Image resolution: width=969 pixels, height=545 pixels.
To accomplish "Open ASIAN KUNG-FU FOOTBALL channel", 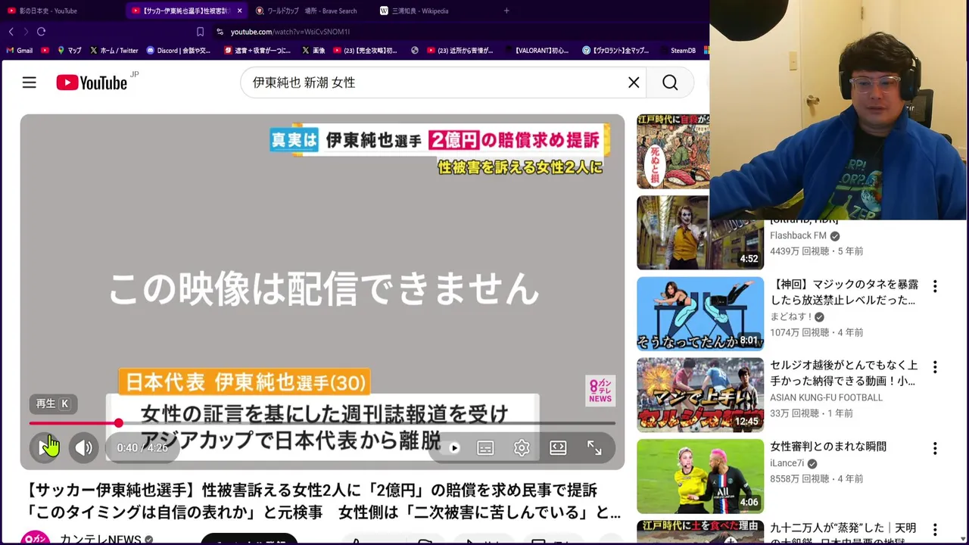I will (826, 397).
